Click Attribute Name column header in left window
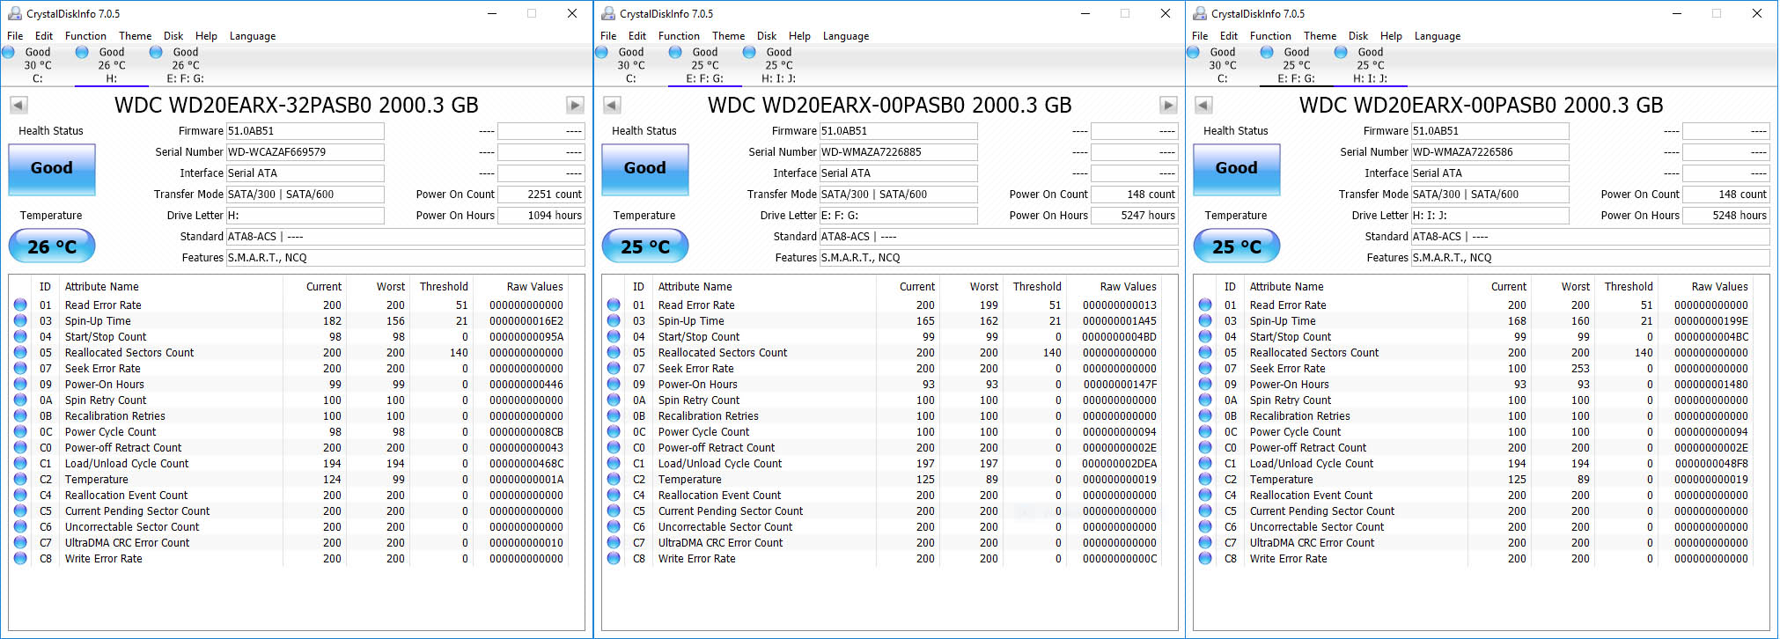The image size is (1780, 639). 102,287
